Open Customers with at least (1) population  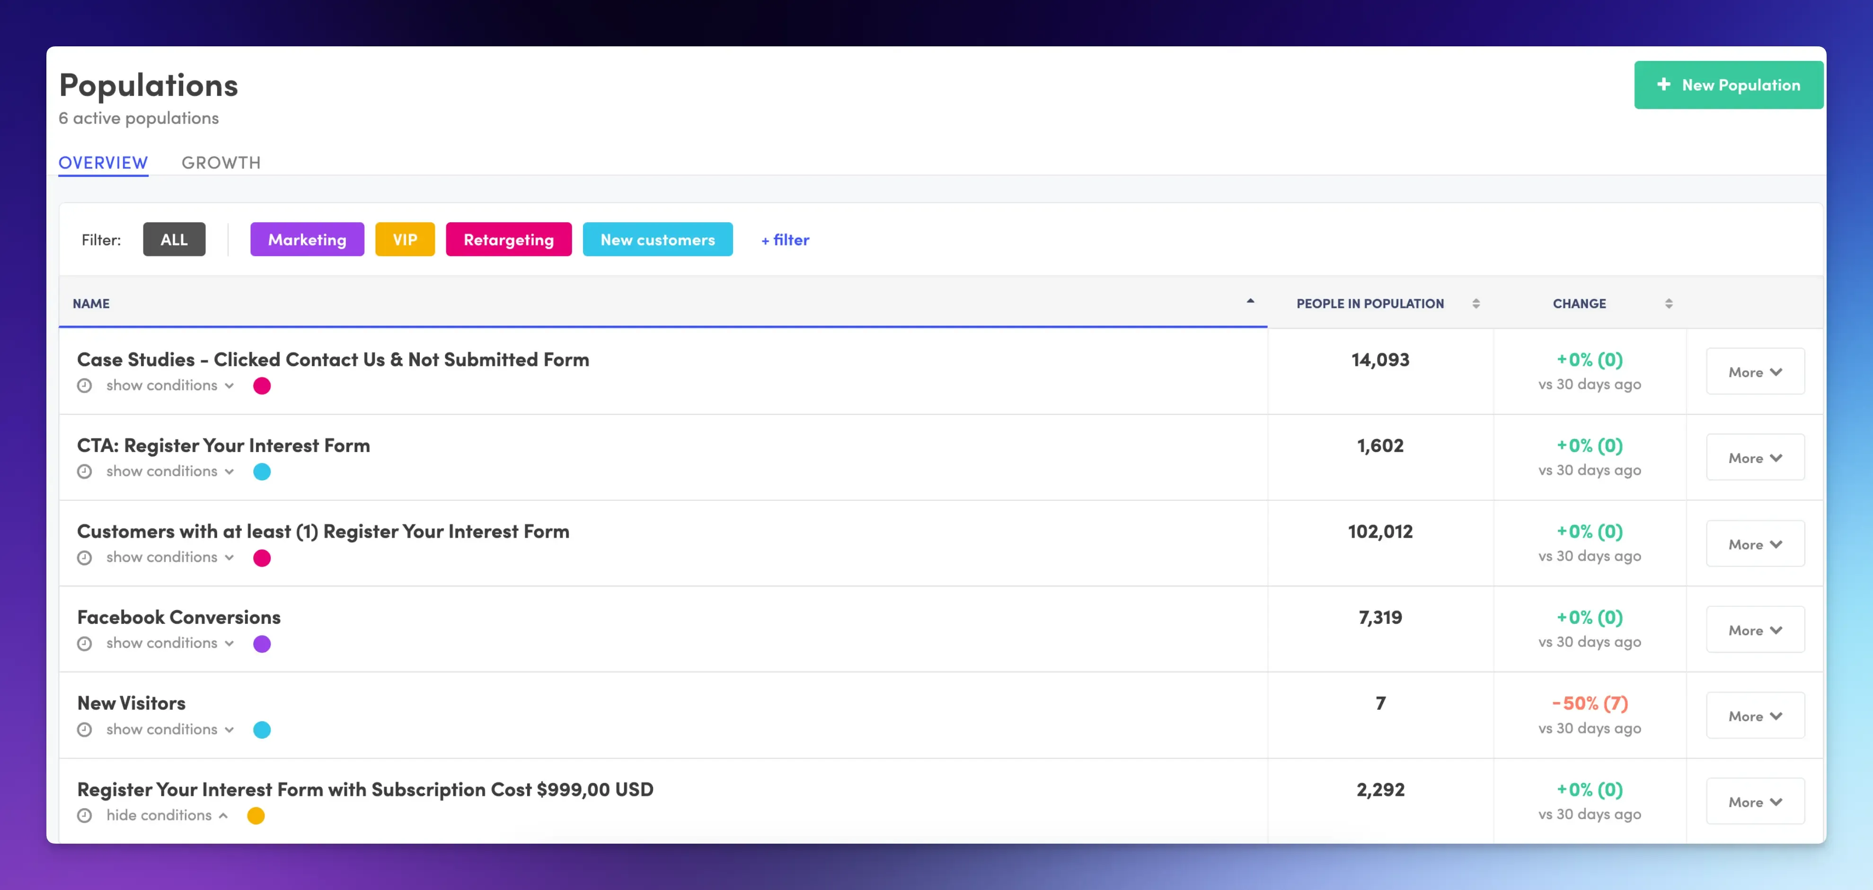point(323,531)
